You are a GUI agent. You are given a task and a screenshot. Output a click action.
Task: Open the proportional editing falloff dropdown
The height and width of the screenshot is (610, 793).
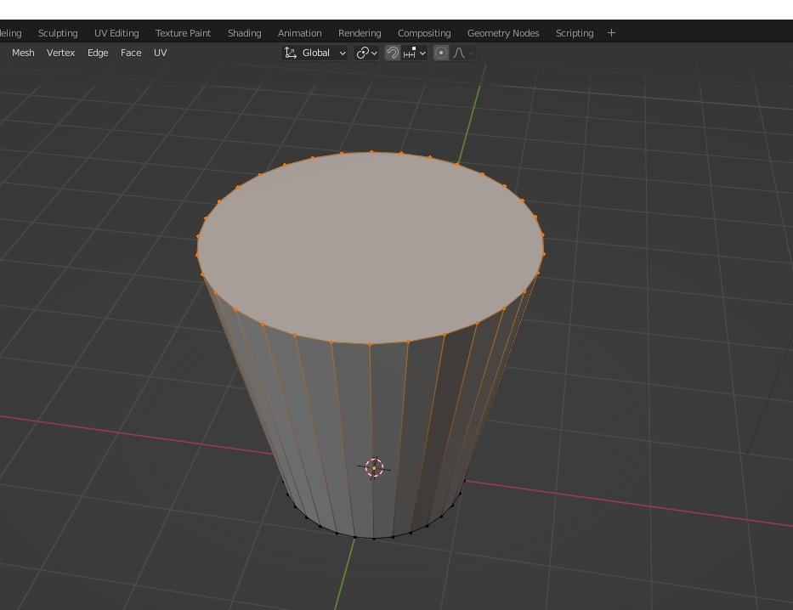coord(463,53)
